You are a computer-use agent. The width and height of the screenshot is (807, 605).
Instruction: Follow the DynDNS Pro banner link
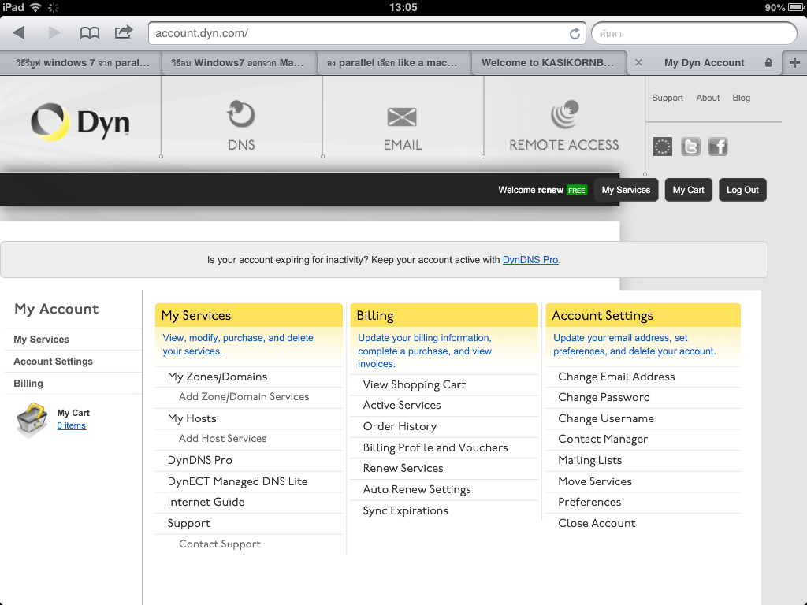[x=530, y=260]
